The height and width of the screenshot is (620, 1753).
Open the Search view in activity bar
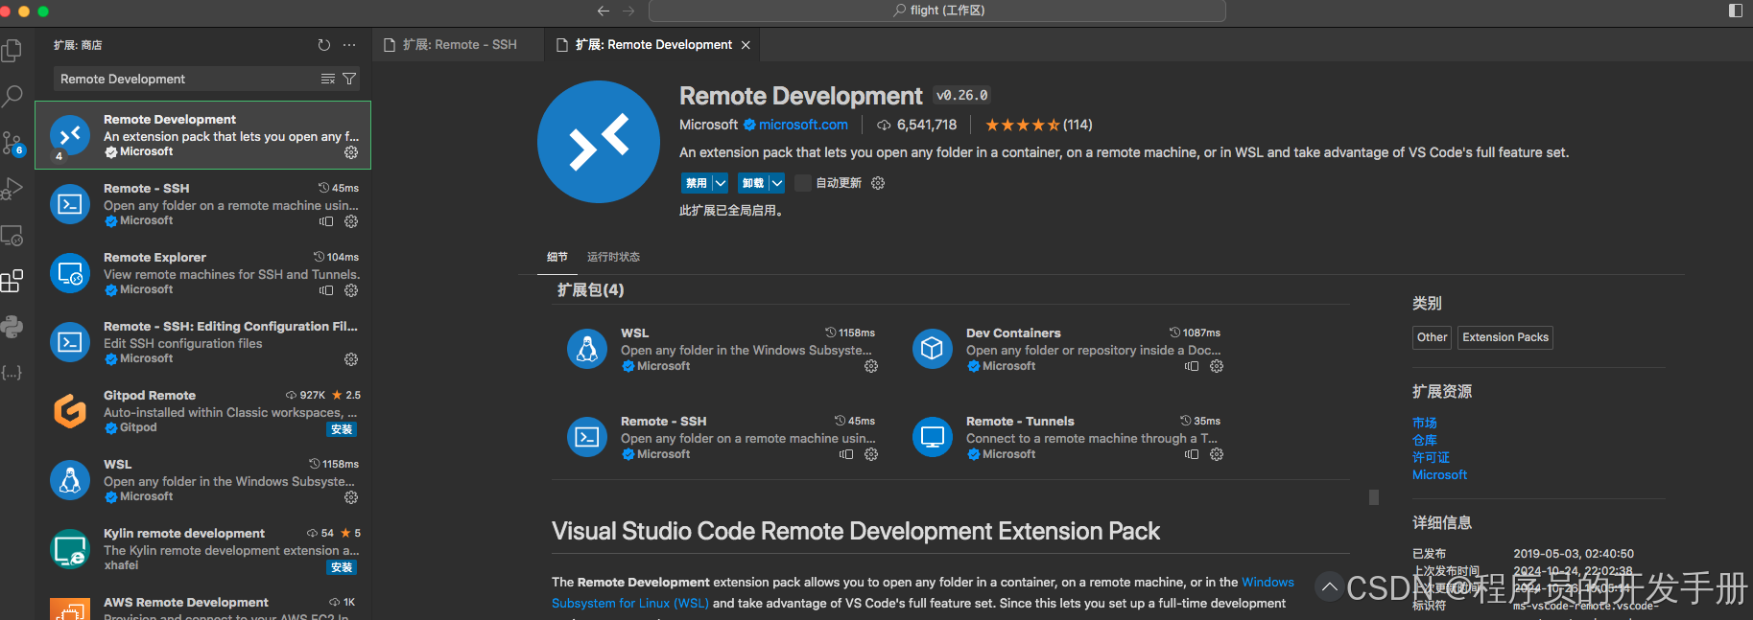tap(12, 96)
